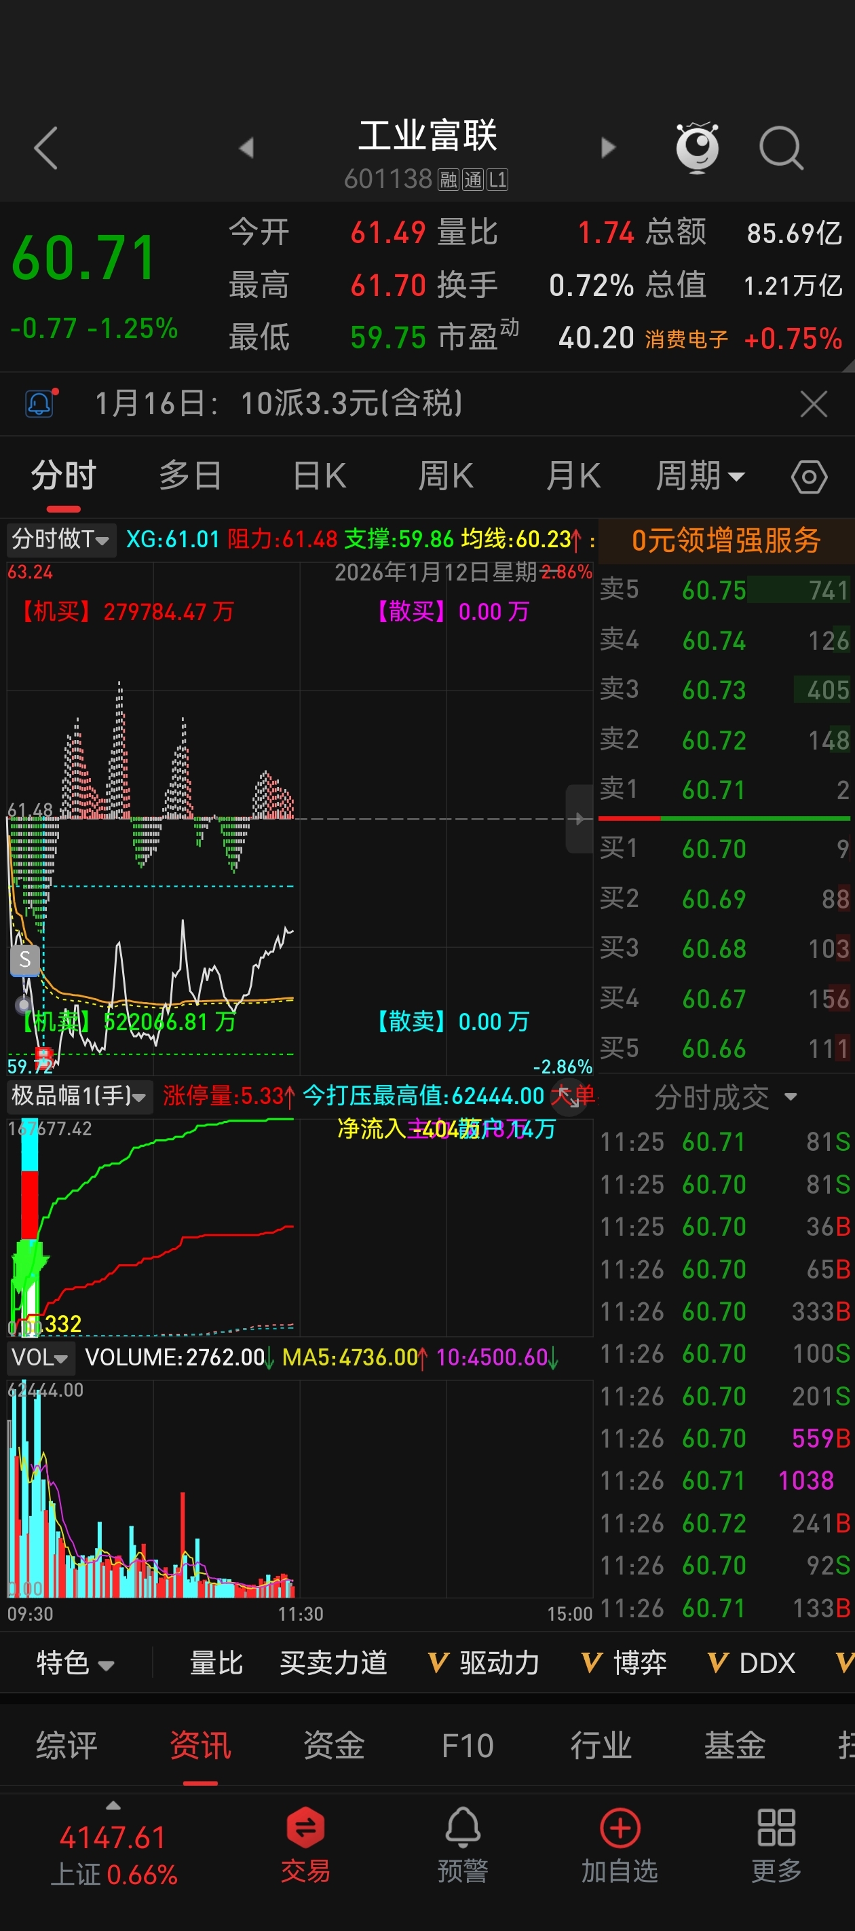Open the 基金 tab
The image size is (855, 1931).
pos(734,1745)
